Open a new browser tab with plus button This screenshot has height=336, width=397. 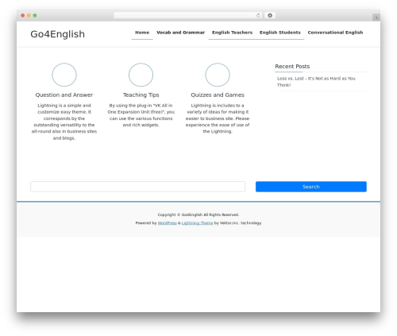376,17
